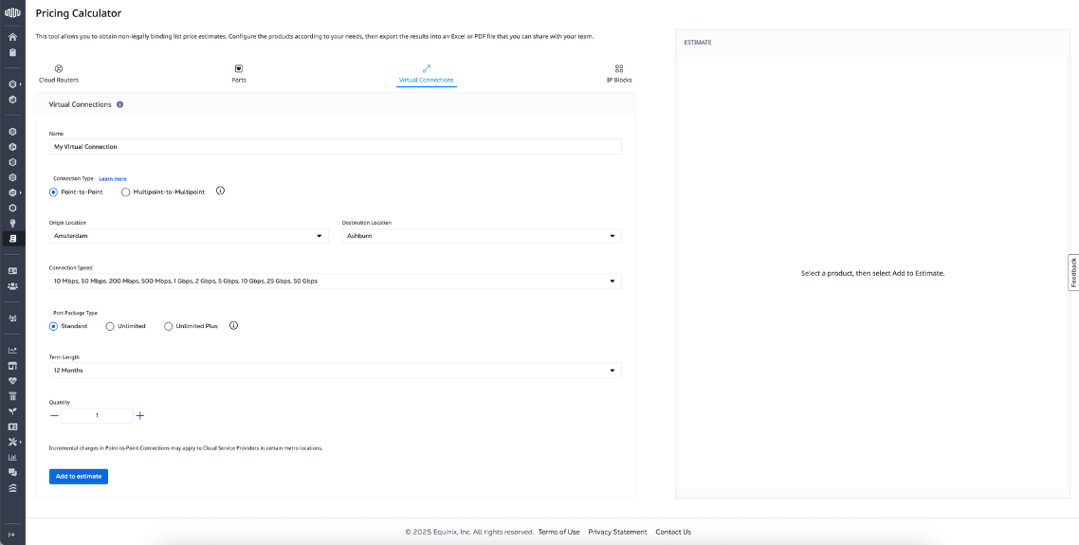Increase quantity with the plus button
Viewport: 1079px width, 545px height.
[140, 415]
